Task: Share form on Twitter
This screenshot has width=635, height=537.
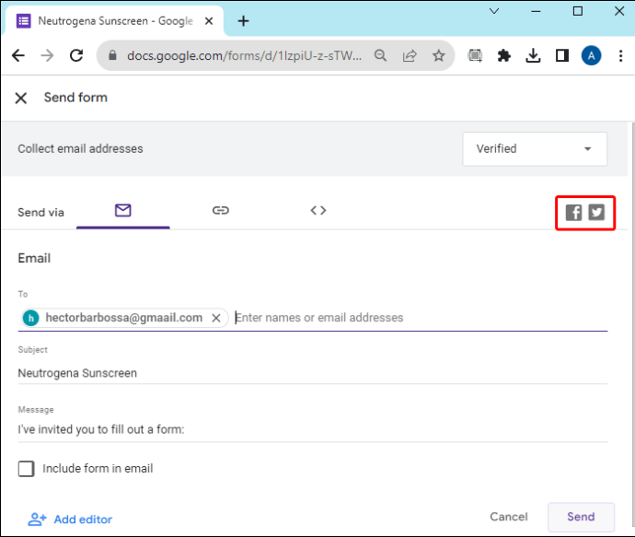Action: tap(596, 213)
